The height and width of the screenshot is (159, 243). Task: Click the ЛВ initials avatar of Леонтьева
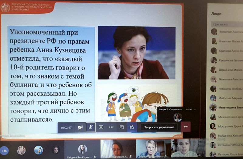(214, 79)
